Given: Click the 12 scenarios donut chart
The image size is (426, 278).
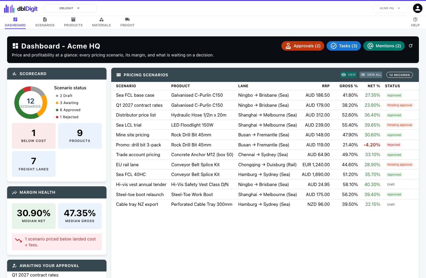Looking at the screenshot, I should tap(31, 103).
